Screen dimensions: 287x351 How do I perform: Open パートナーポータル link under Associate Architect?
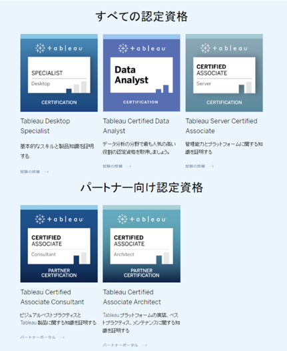(x=121, y=345)
